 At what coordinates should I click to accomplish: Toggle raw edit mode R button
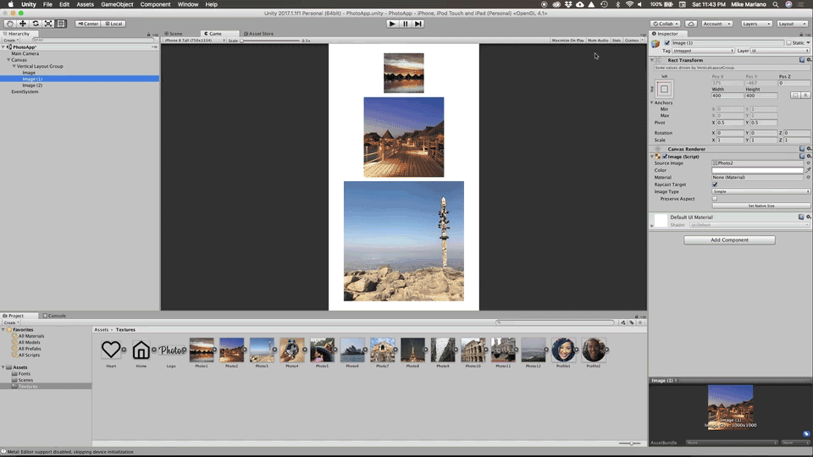[805, 96]
